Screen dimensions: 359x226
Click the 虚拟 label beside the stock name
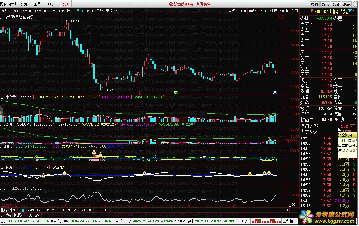pyautogui.click(x=351, y=10)
